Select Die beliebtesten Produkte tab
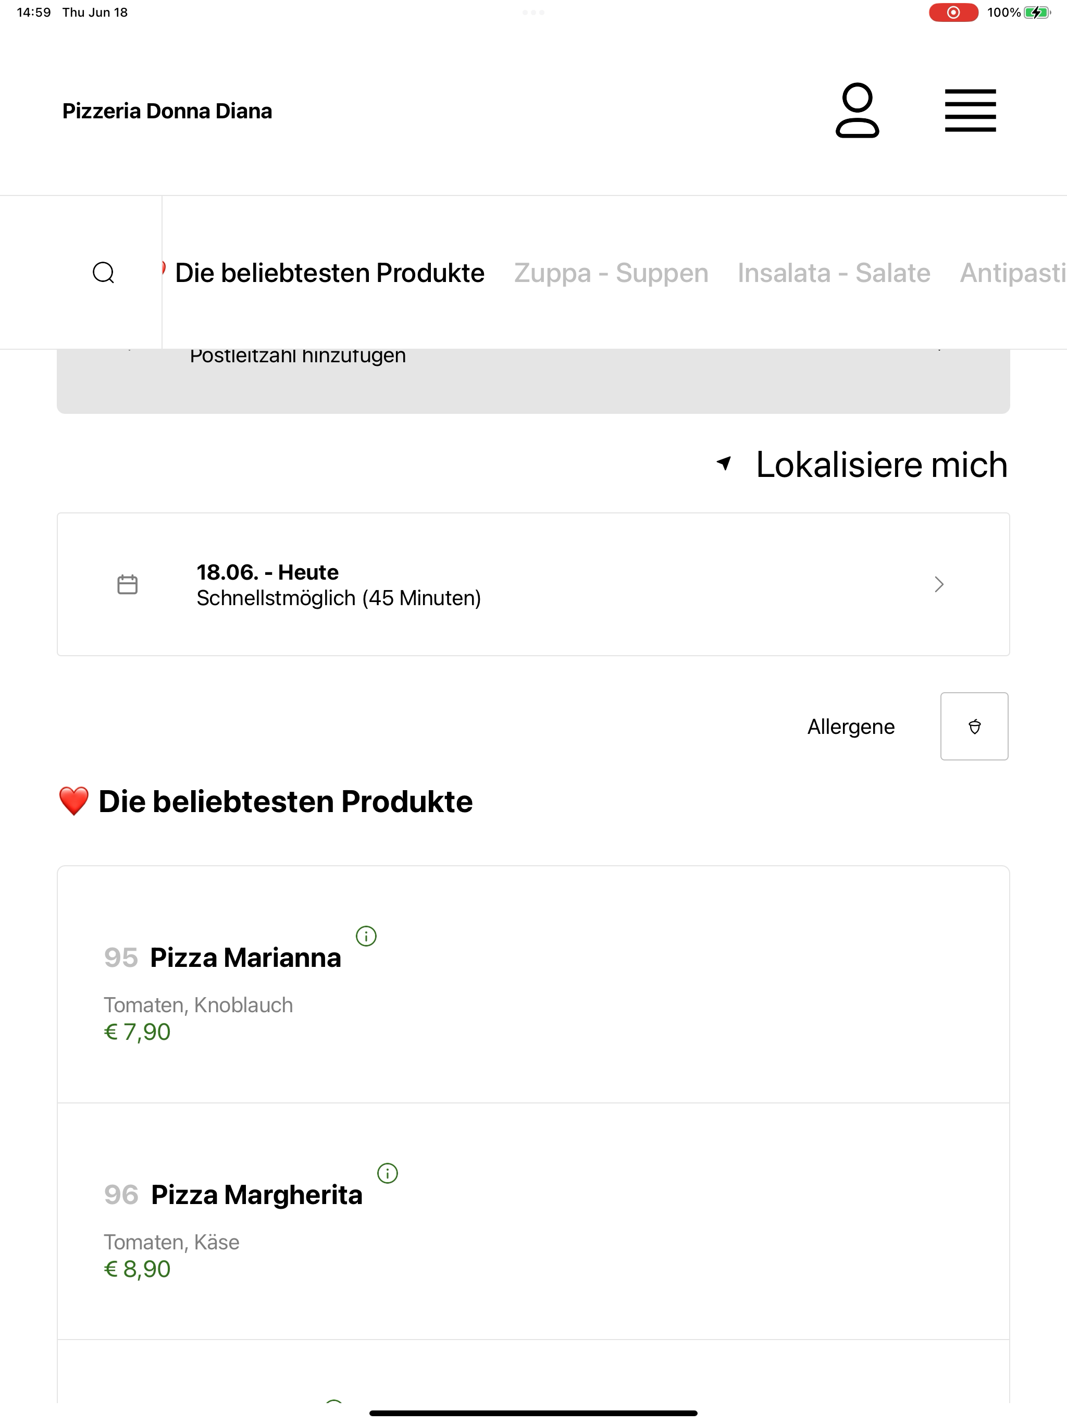1067x1424 pixels. pos(329,273)
